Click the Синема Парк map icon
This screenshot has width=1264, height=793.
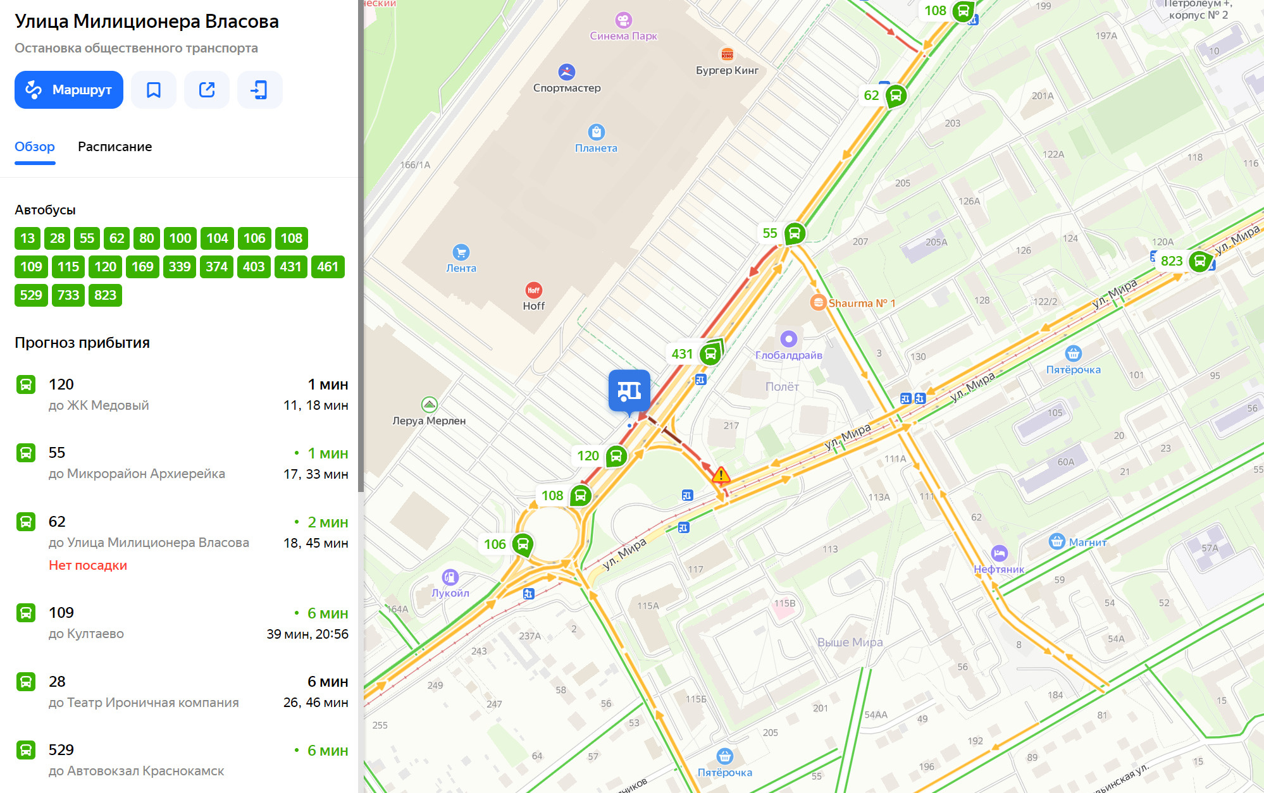624,20
